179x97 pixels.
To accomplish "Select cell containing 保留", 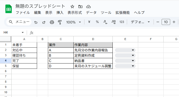I will tap(24, 66).
